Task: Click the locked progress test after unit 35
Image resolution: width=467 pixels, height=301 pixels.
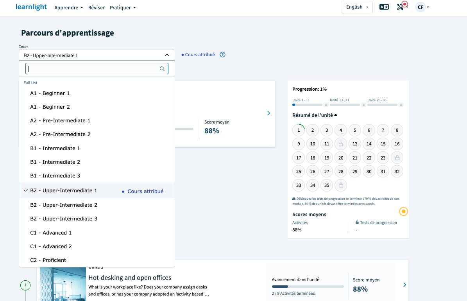Action: tap(341, 185)
